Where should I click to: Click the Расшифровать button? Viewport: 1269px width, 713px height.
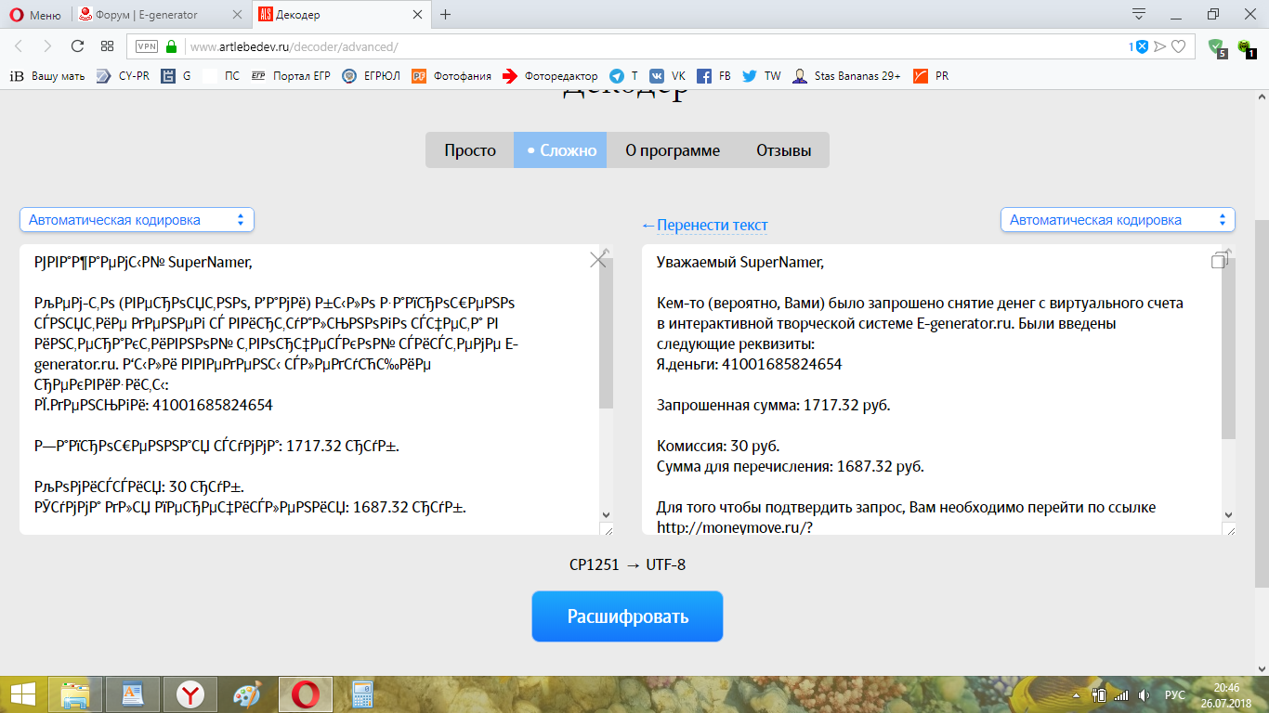(x=627, y=616)
